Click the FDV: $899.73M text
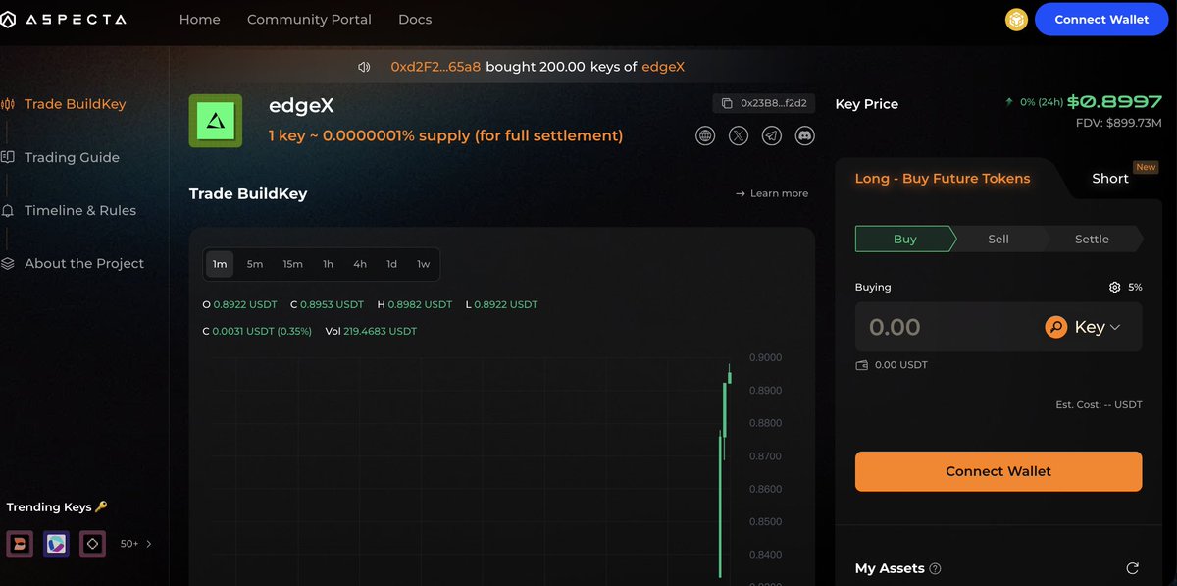The height and width of the screenshot is (586, 1177). point(1118,123)
